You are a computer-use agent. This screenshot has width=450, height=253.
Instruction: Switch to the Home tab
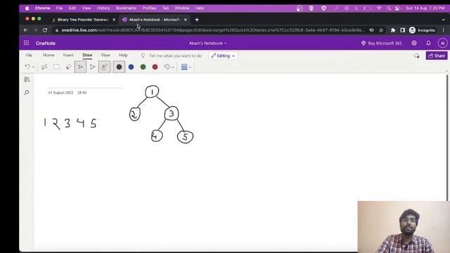49,55
